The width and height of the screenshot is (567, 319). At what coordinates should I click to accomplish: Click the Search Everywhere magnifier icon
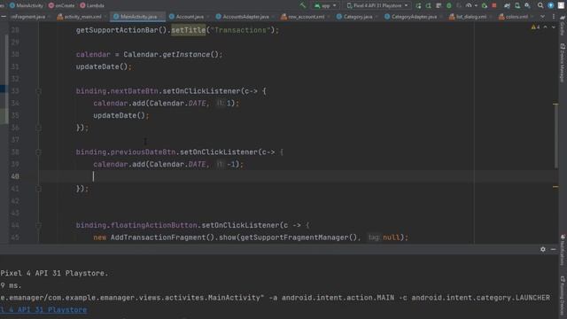pyautogui.click(x=540, y=5)
